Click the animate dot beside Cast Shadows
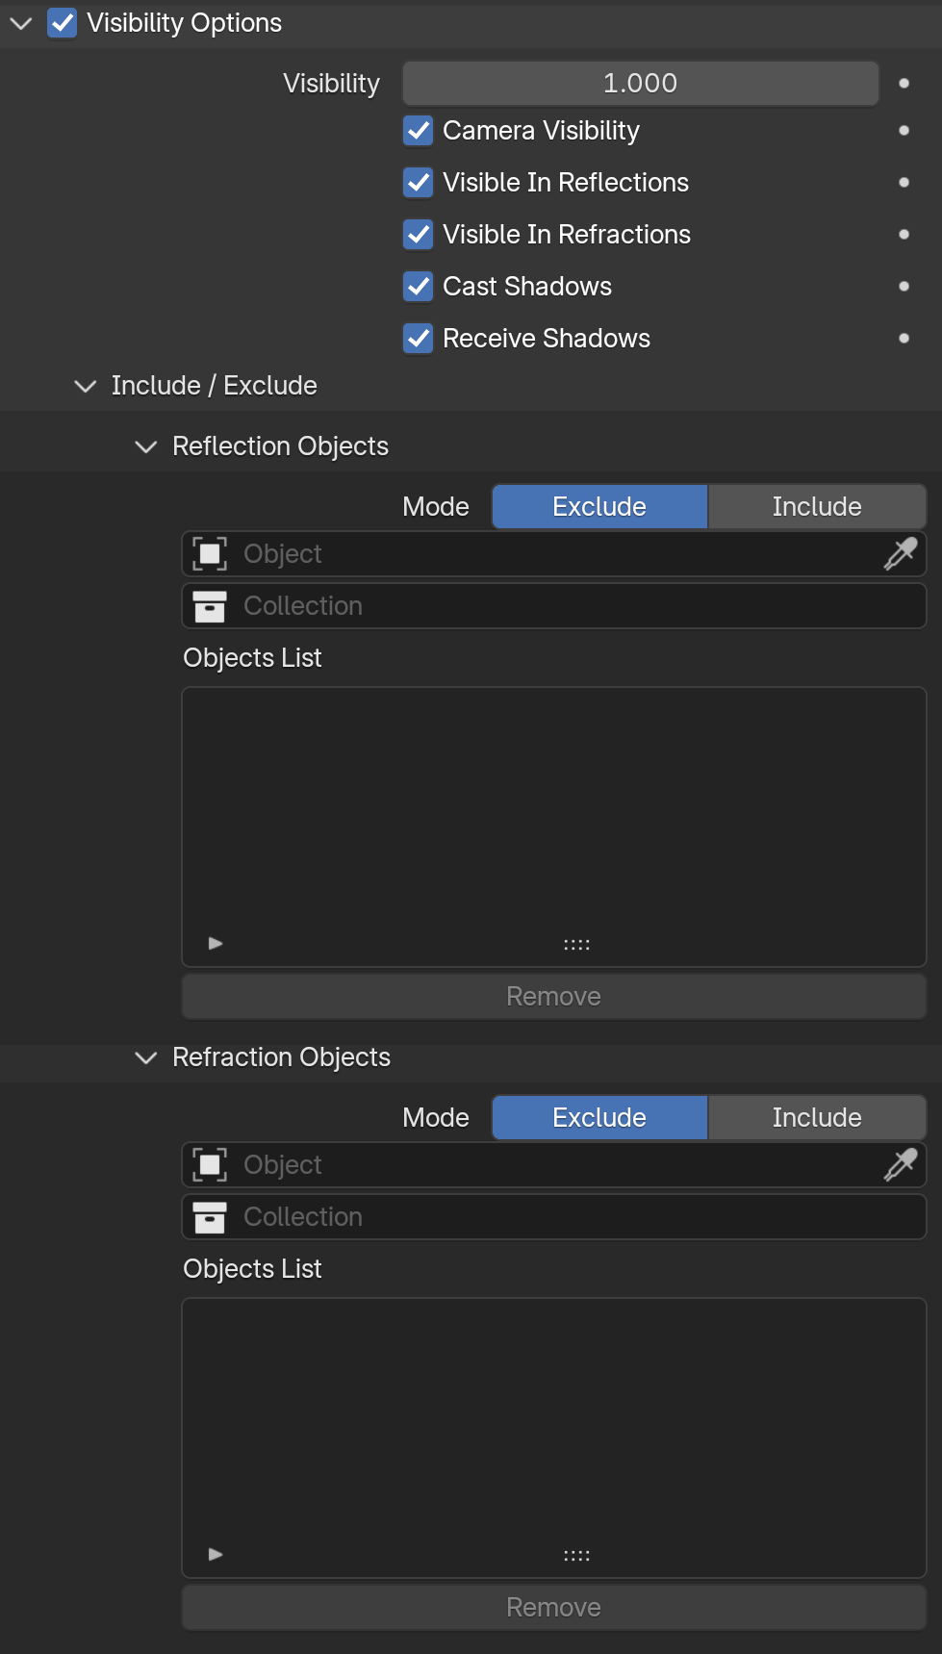The height and width of the screenshot is (1654, 942). coord(904,287)
